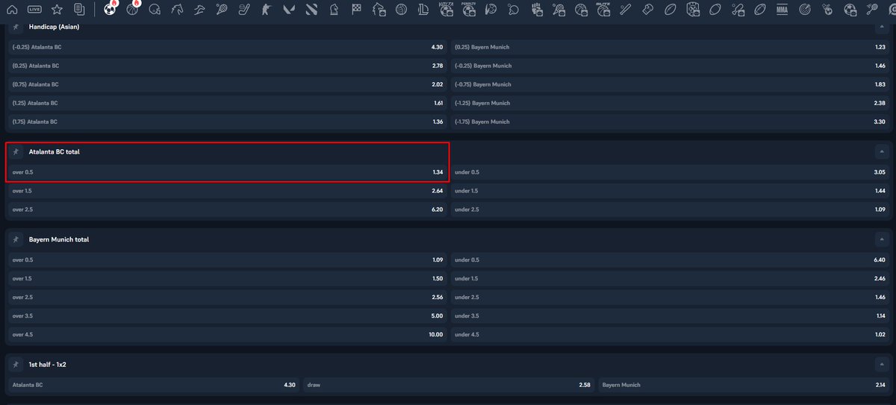
Task: Select Atalanta BC total under 0.5 at 3.05
Action: point(669,172)
